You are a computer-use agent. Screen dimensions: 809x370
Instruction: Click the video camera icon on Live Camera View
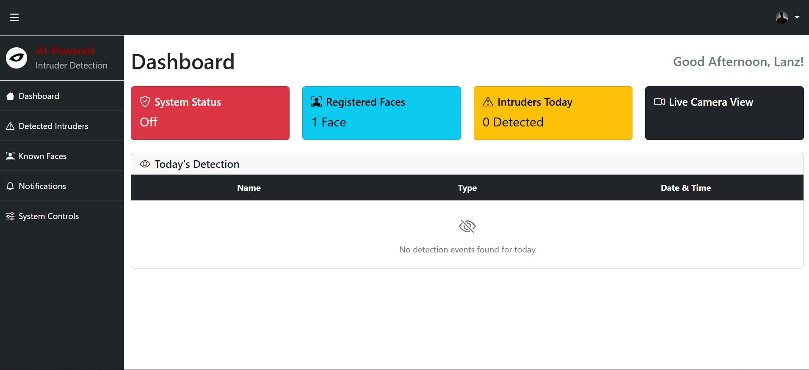[659, 102]
